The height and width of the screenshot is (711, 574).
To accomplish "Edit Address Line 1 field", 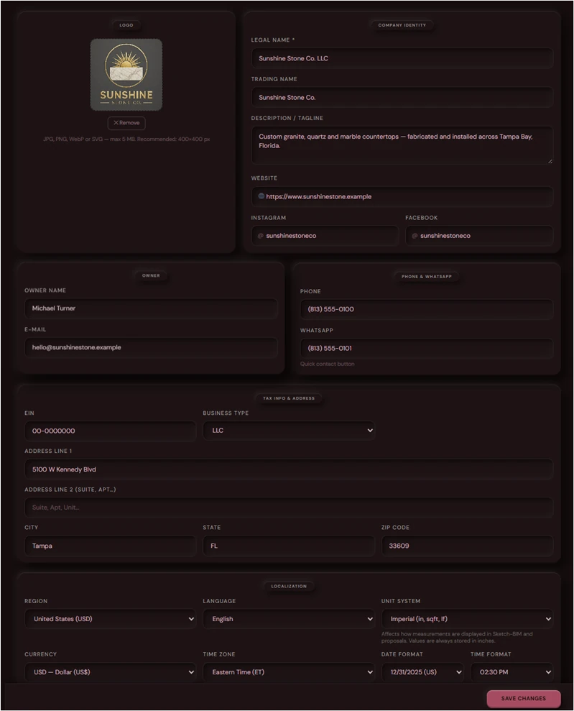I will tap(289, 469).
